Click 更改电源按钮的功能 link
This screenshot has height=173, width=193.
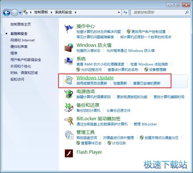(132, 97)
